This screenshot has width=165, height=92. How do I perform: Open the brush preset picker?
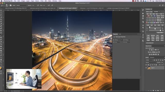[7, 5]
